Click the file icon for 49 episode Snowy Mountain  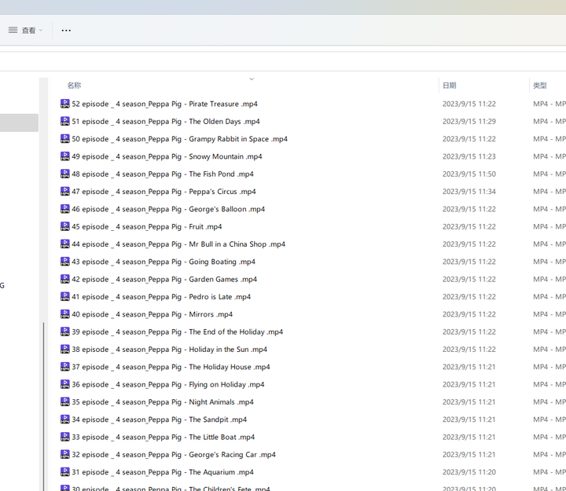coord(65,156)
